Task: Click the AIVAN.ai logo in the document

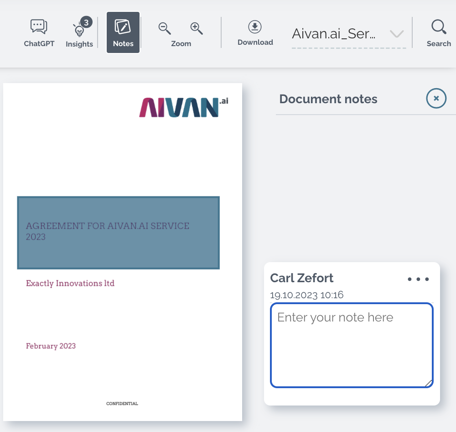Action: 184,107
